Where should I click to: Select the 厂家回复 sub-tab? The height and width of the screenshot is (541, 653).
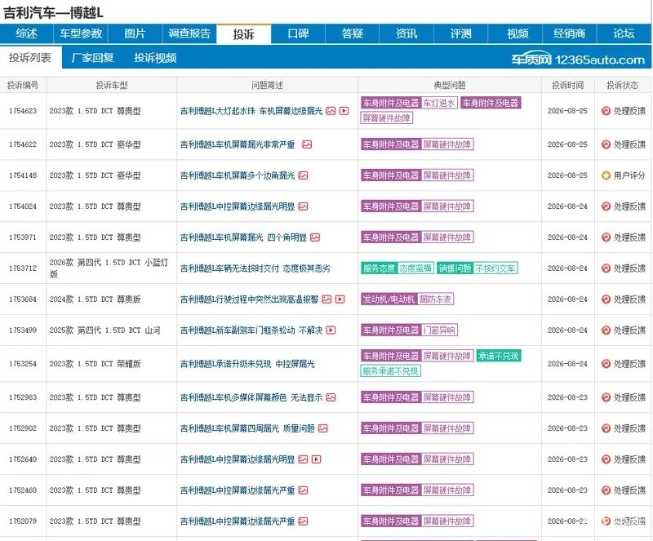point(92,57)
